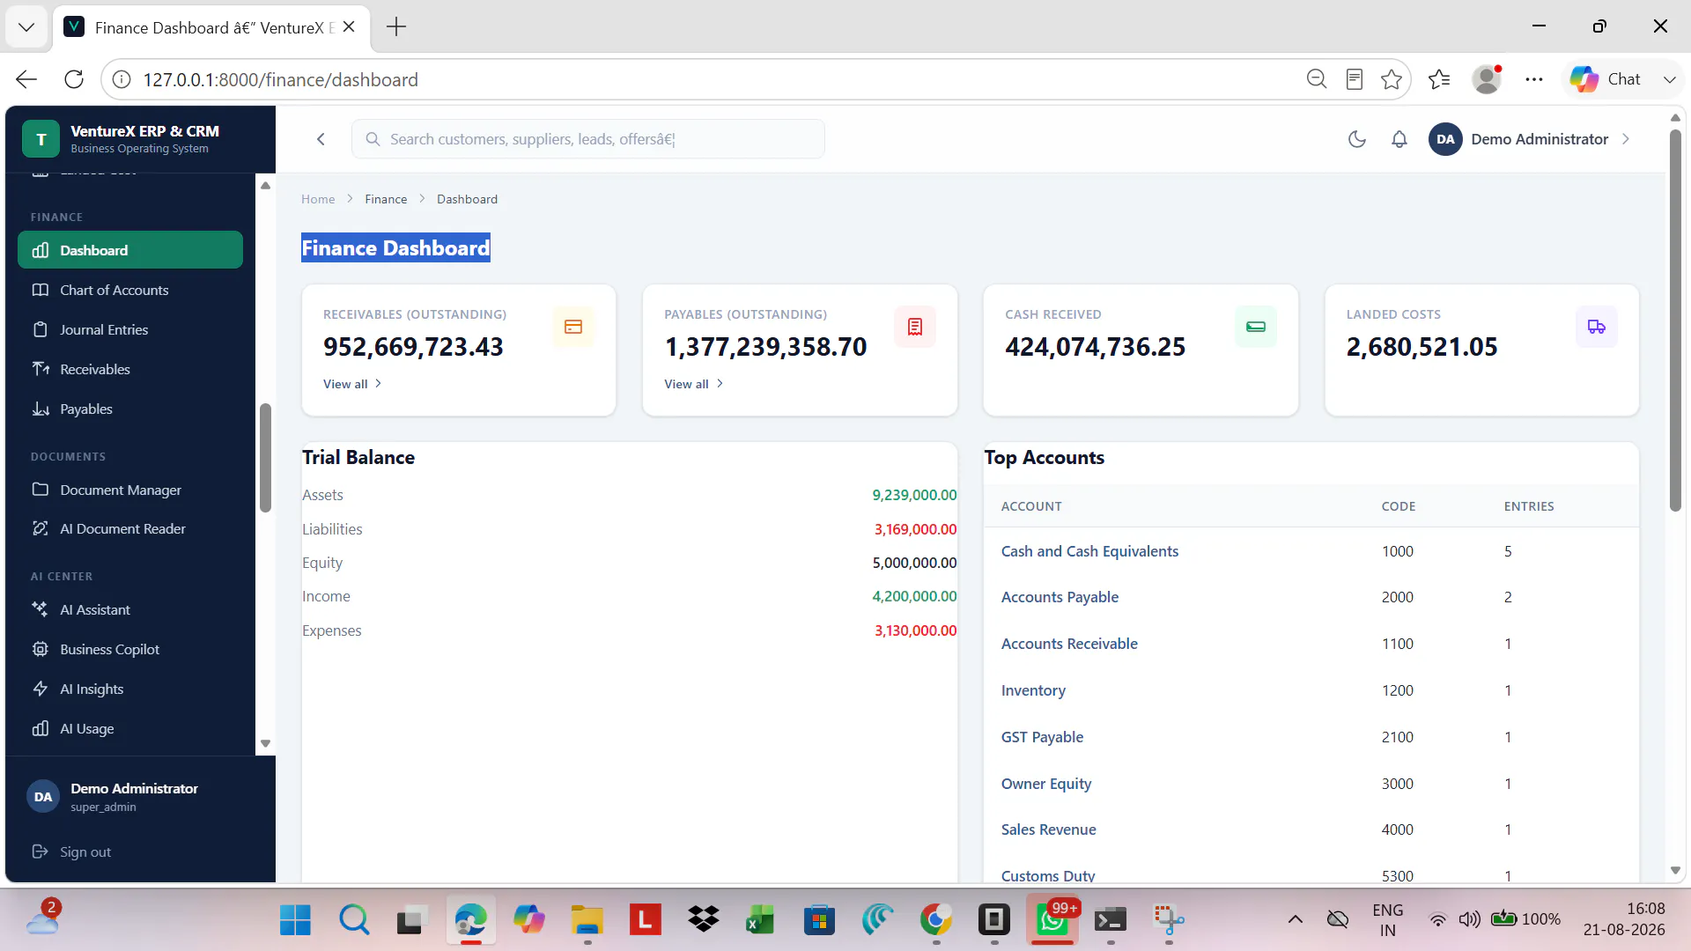Open Cash and Cash Equivalents account
1691x951 pixels.
click(x=1089, y=551)
